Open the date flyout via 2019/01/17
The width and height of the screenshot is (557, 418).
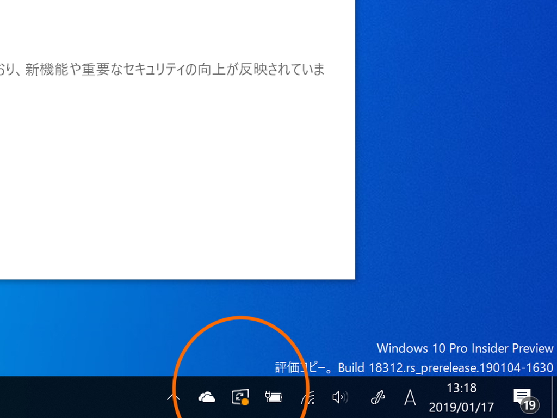pos(462,406)
